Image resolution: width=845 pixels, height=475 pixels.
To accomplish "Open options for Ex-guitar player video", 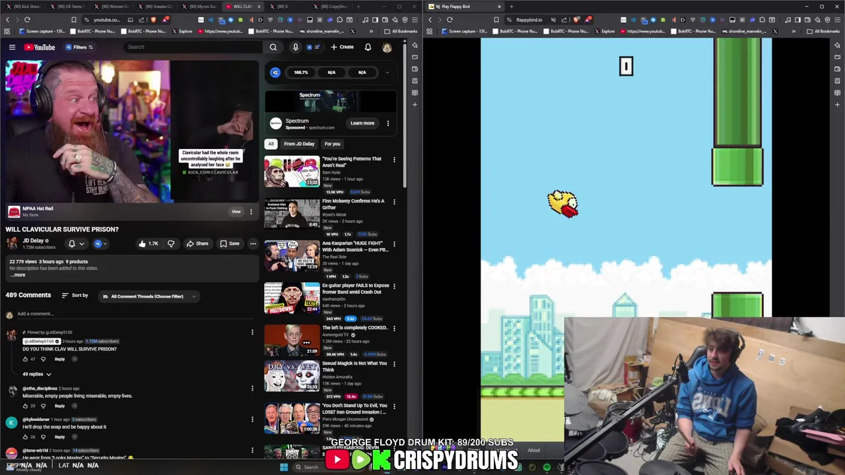I will pyautogui.click(x=394, y=286).
